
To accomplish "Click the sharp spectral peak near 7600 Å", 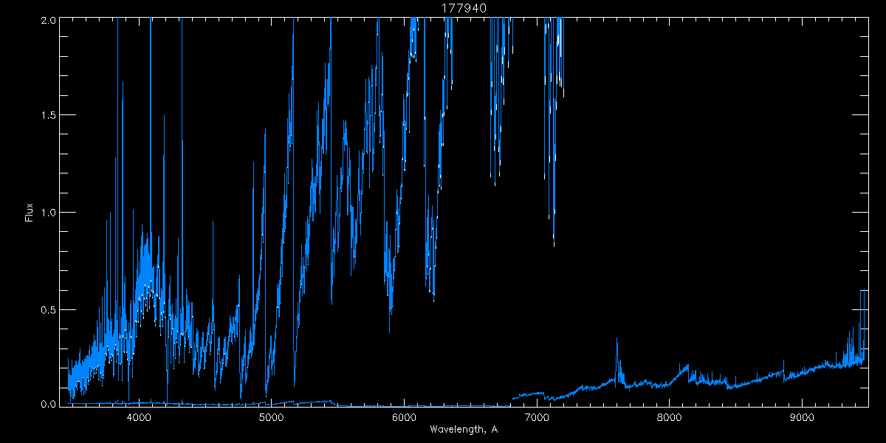I will tap(617, 343).
